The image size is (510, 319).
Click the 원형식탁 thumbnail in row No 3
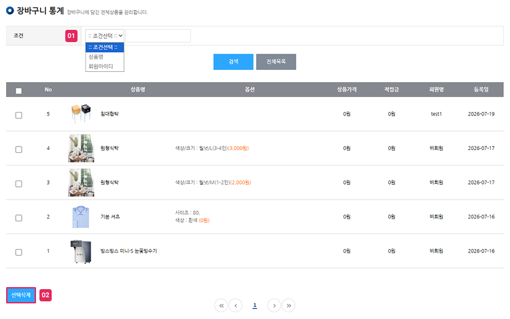click(x=81, y=183)
